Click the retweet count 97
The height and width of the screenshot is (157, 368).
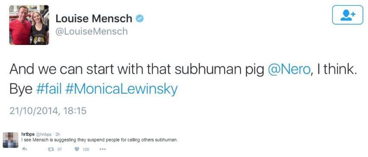click(x=59, y=149)
